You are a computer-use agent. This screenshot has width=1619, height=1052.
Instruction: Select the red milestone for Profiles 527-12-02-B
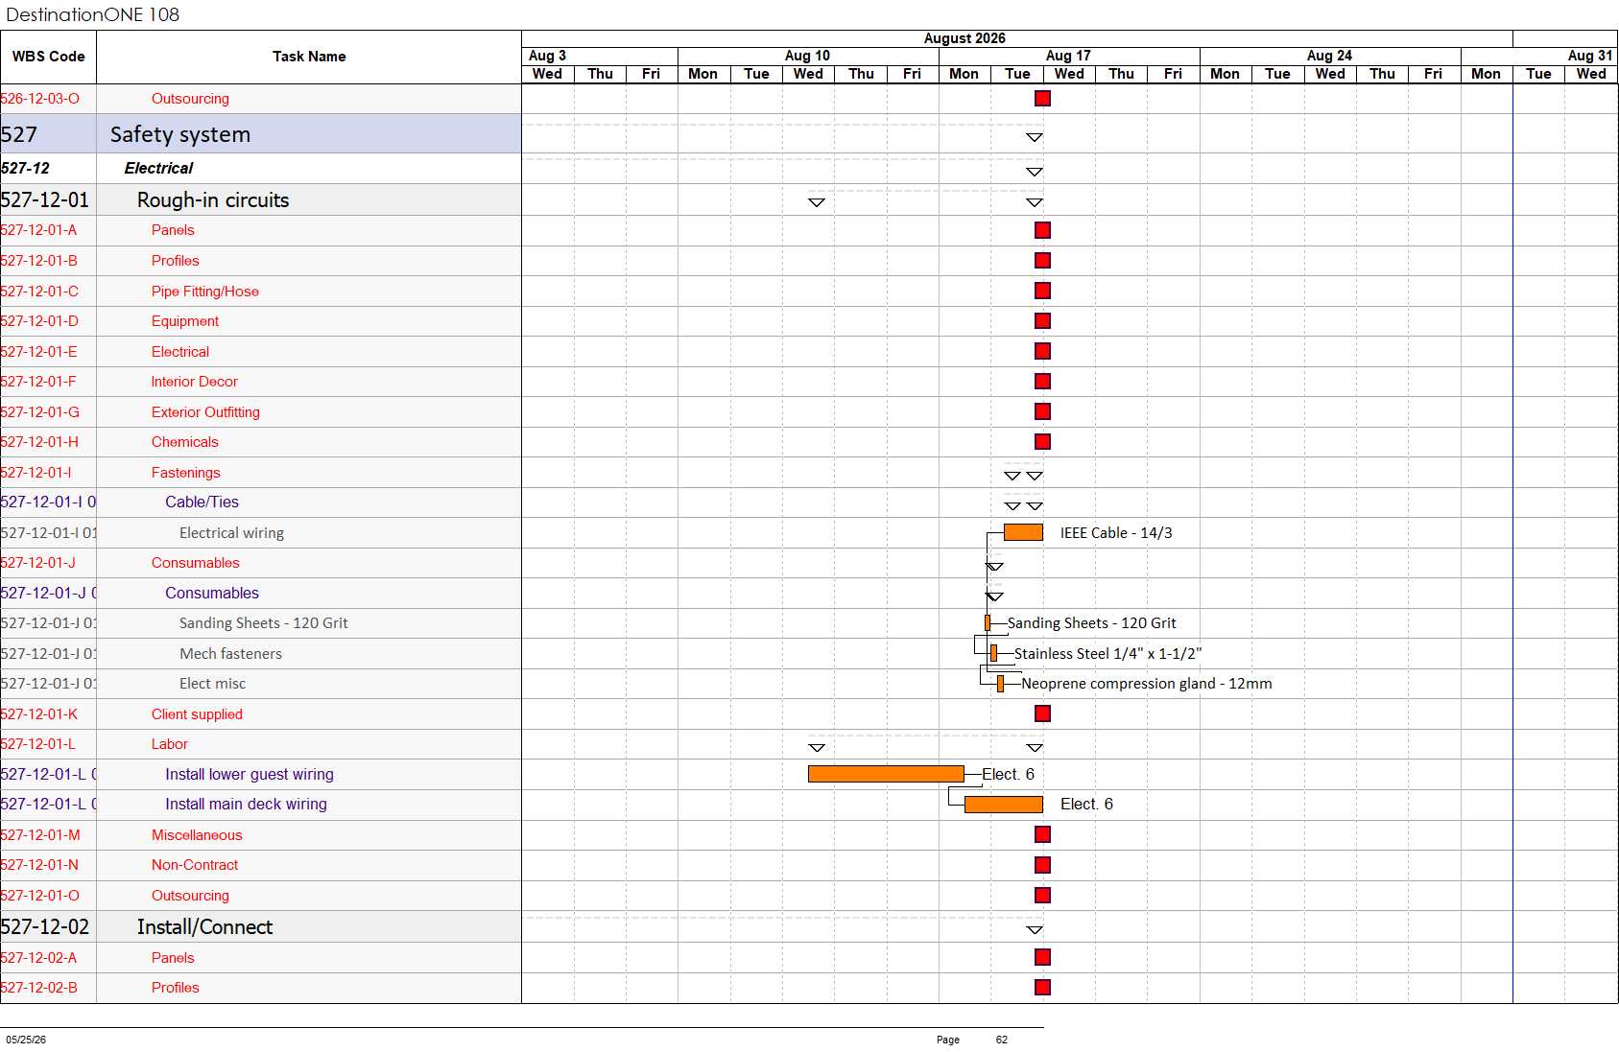[1042, 988]
